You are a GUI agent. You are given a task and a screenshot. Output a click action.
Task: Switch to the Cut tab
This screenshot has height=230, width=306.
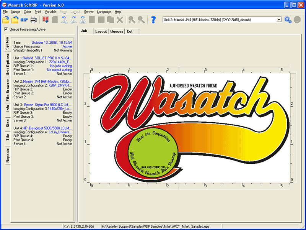pyautogui.click(x=132, y=31)
